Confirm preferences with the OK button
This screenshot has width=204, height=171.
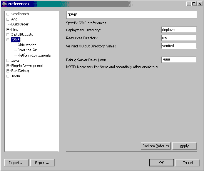pyautogui.click(x=161, y=163)
